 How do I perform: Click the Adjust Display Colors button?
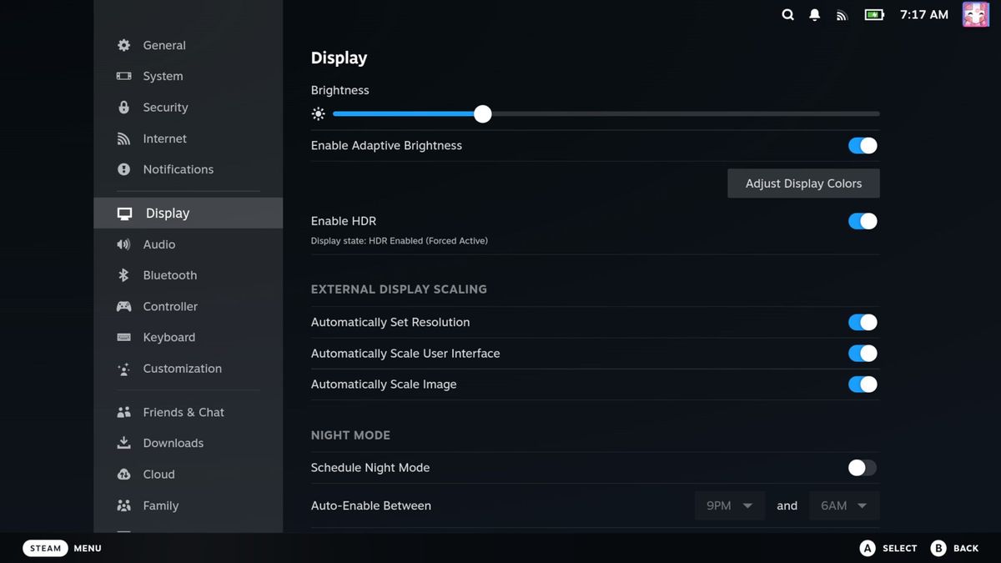pyautogui.click(x=802, y=183)
